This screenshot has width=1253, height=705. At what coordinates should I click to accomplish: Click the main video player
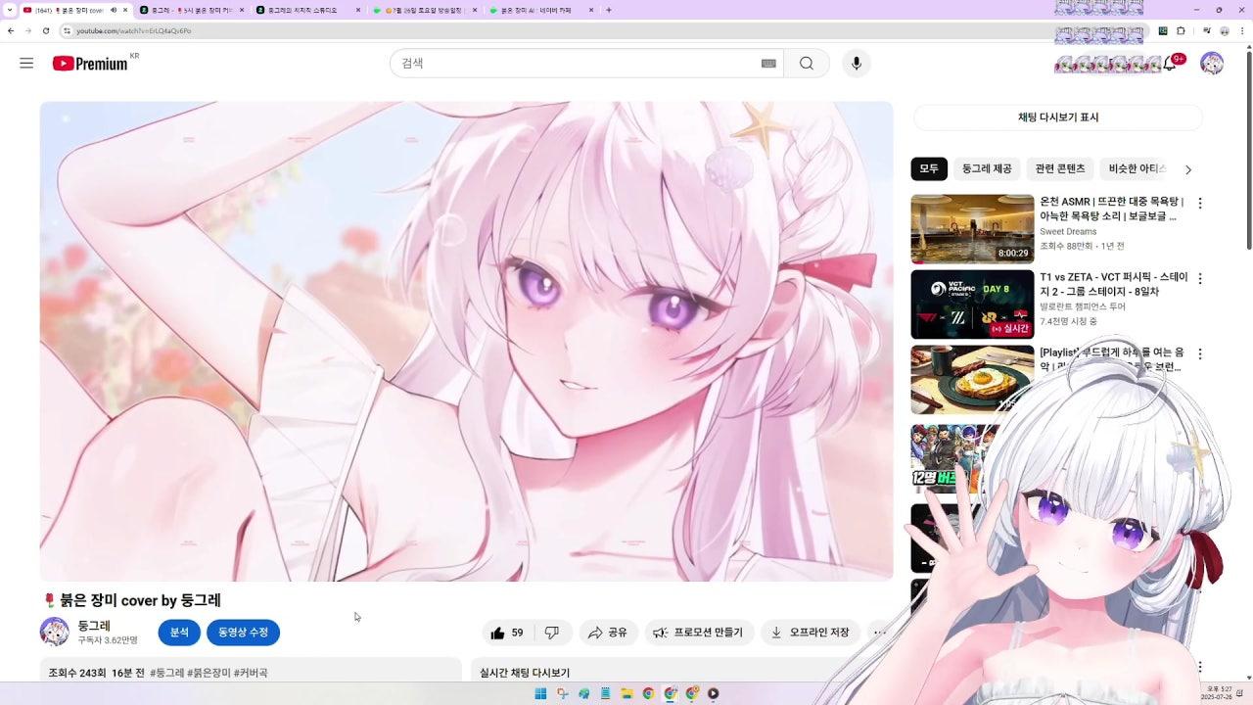coord(466,342)
